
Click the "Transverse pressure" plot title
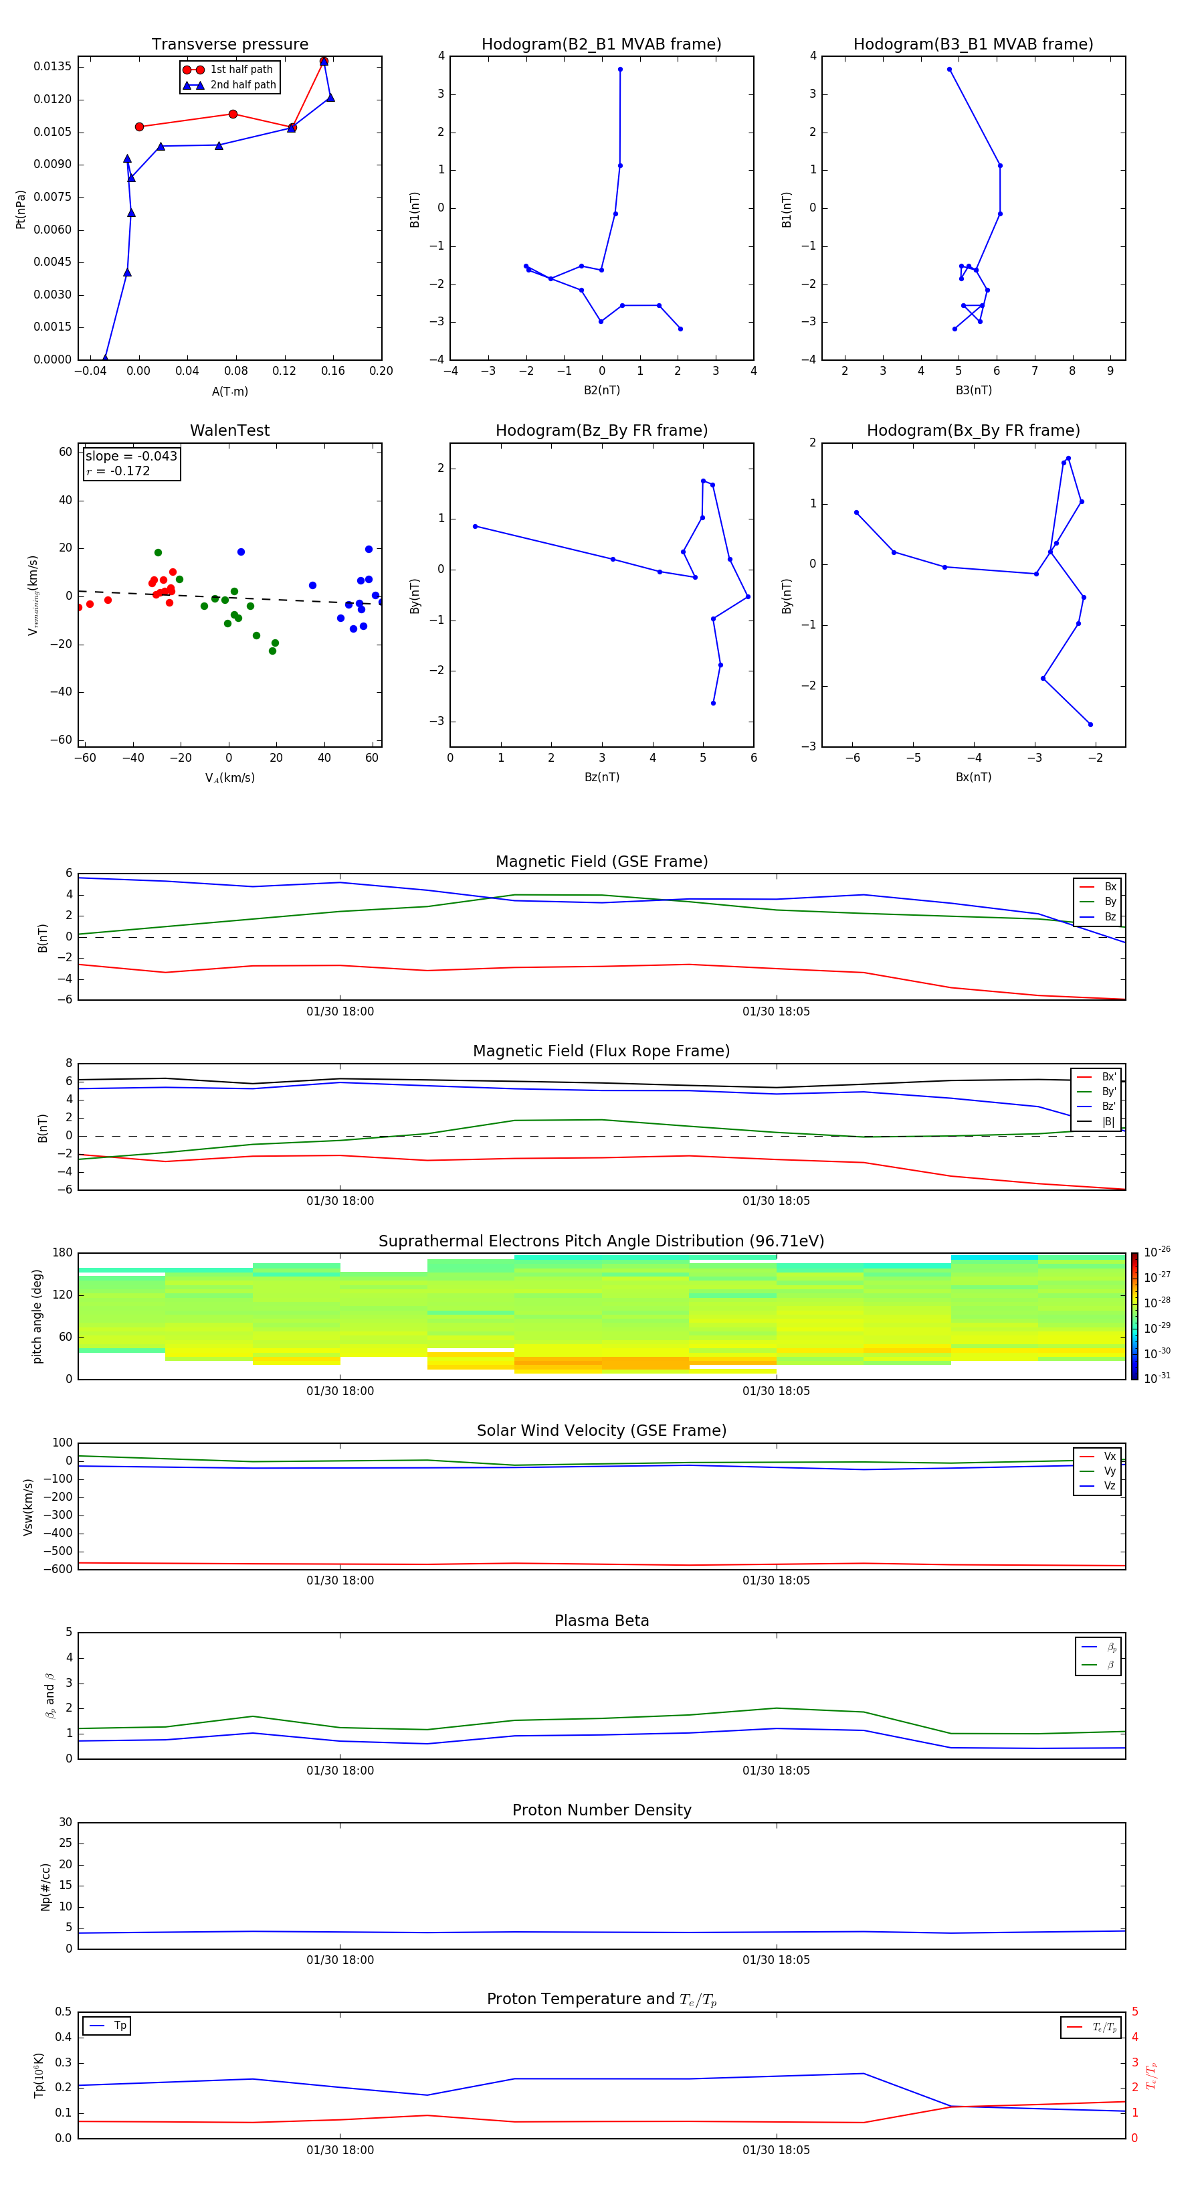pyautogui.click(x=229, y=45)
